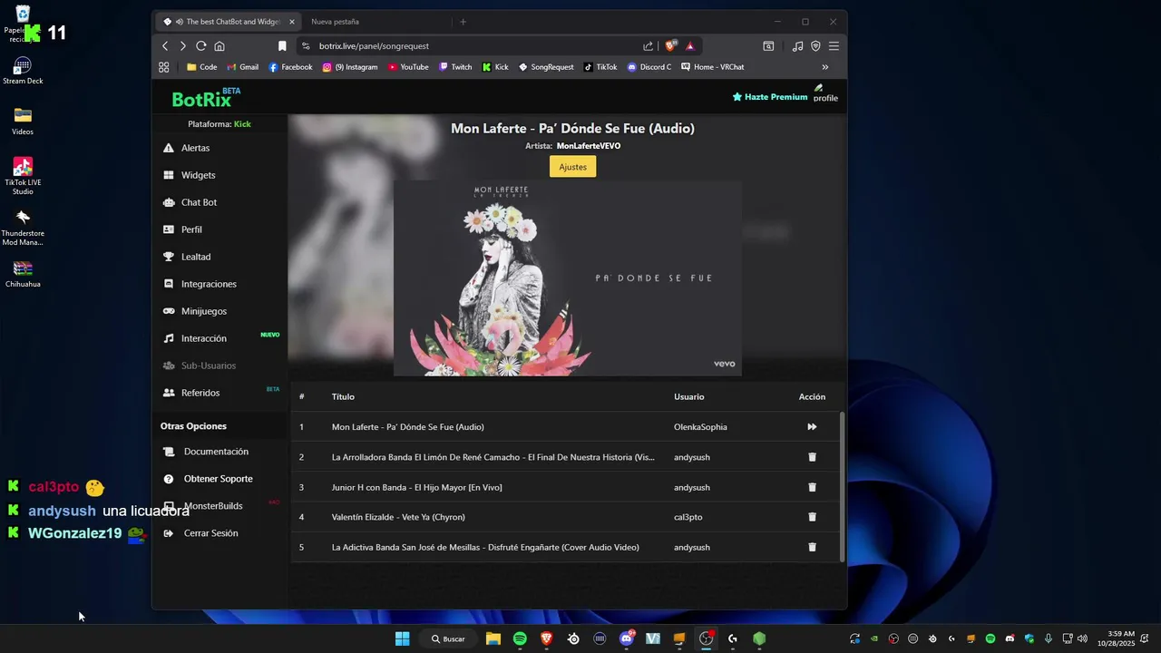1161x653 pixels.
Task: Click the share page icon
Action: (x=648, y=46)
